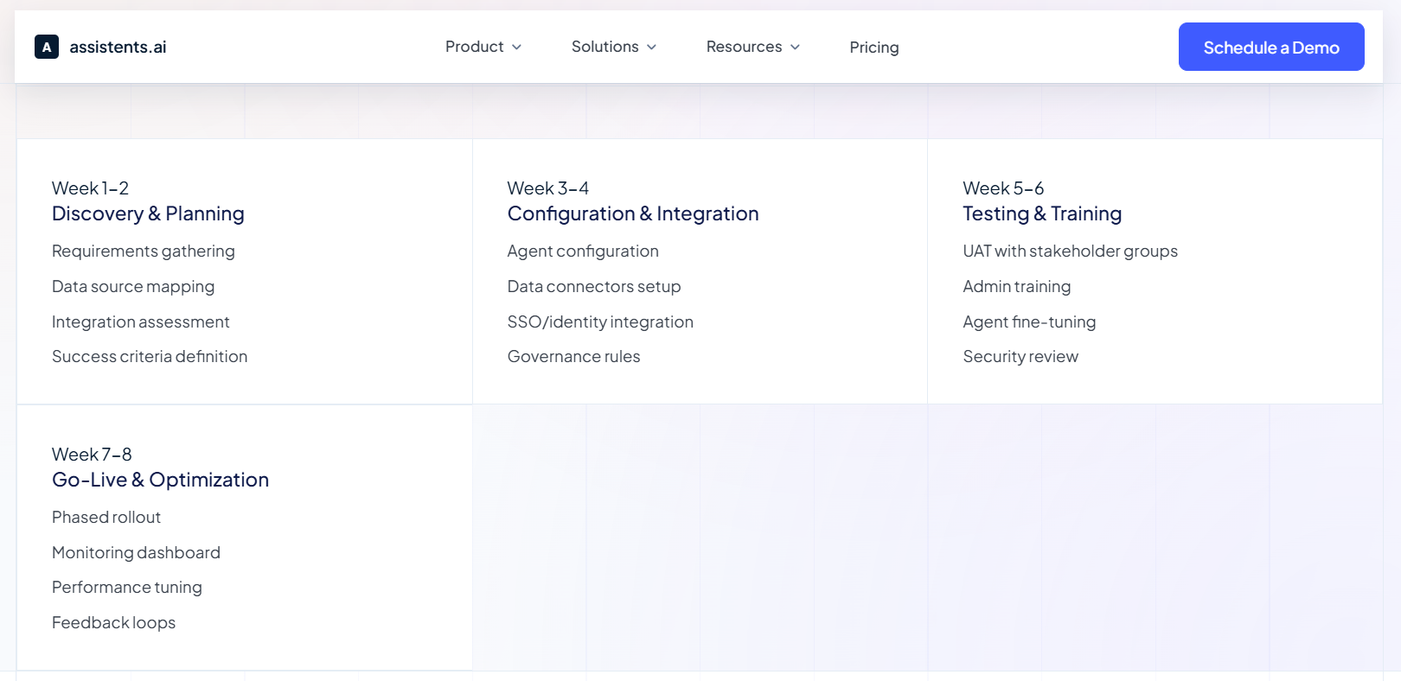Click the Week 5–6 label
This screenshot has height=681, width=1401.
[x=1002, y=188]
